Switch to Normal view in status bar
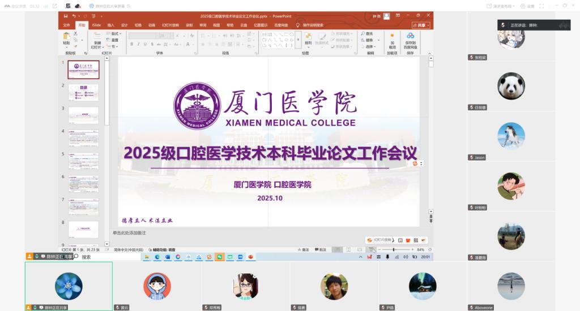 click(x=337, y=250)
